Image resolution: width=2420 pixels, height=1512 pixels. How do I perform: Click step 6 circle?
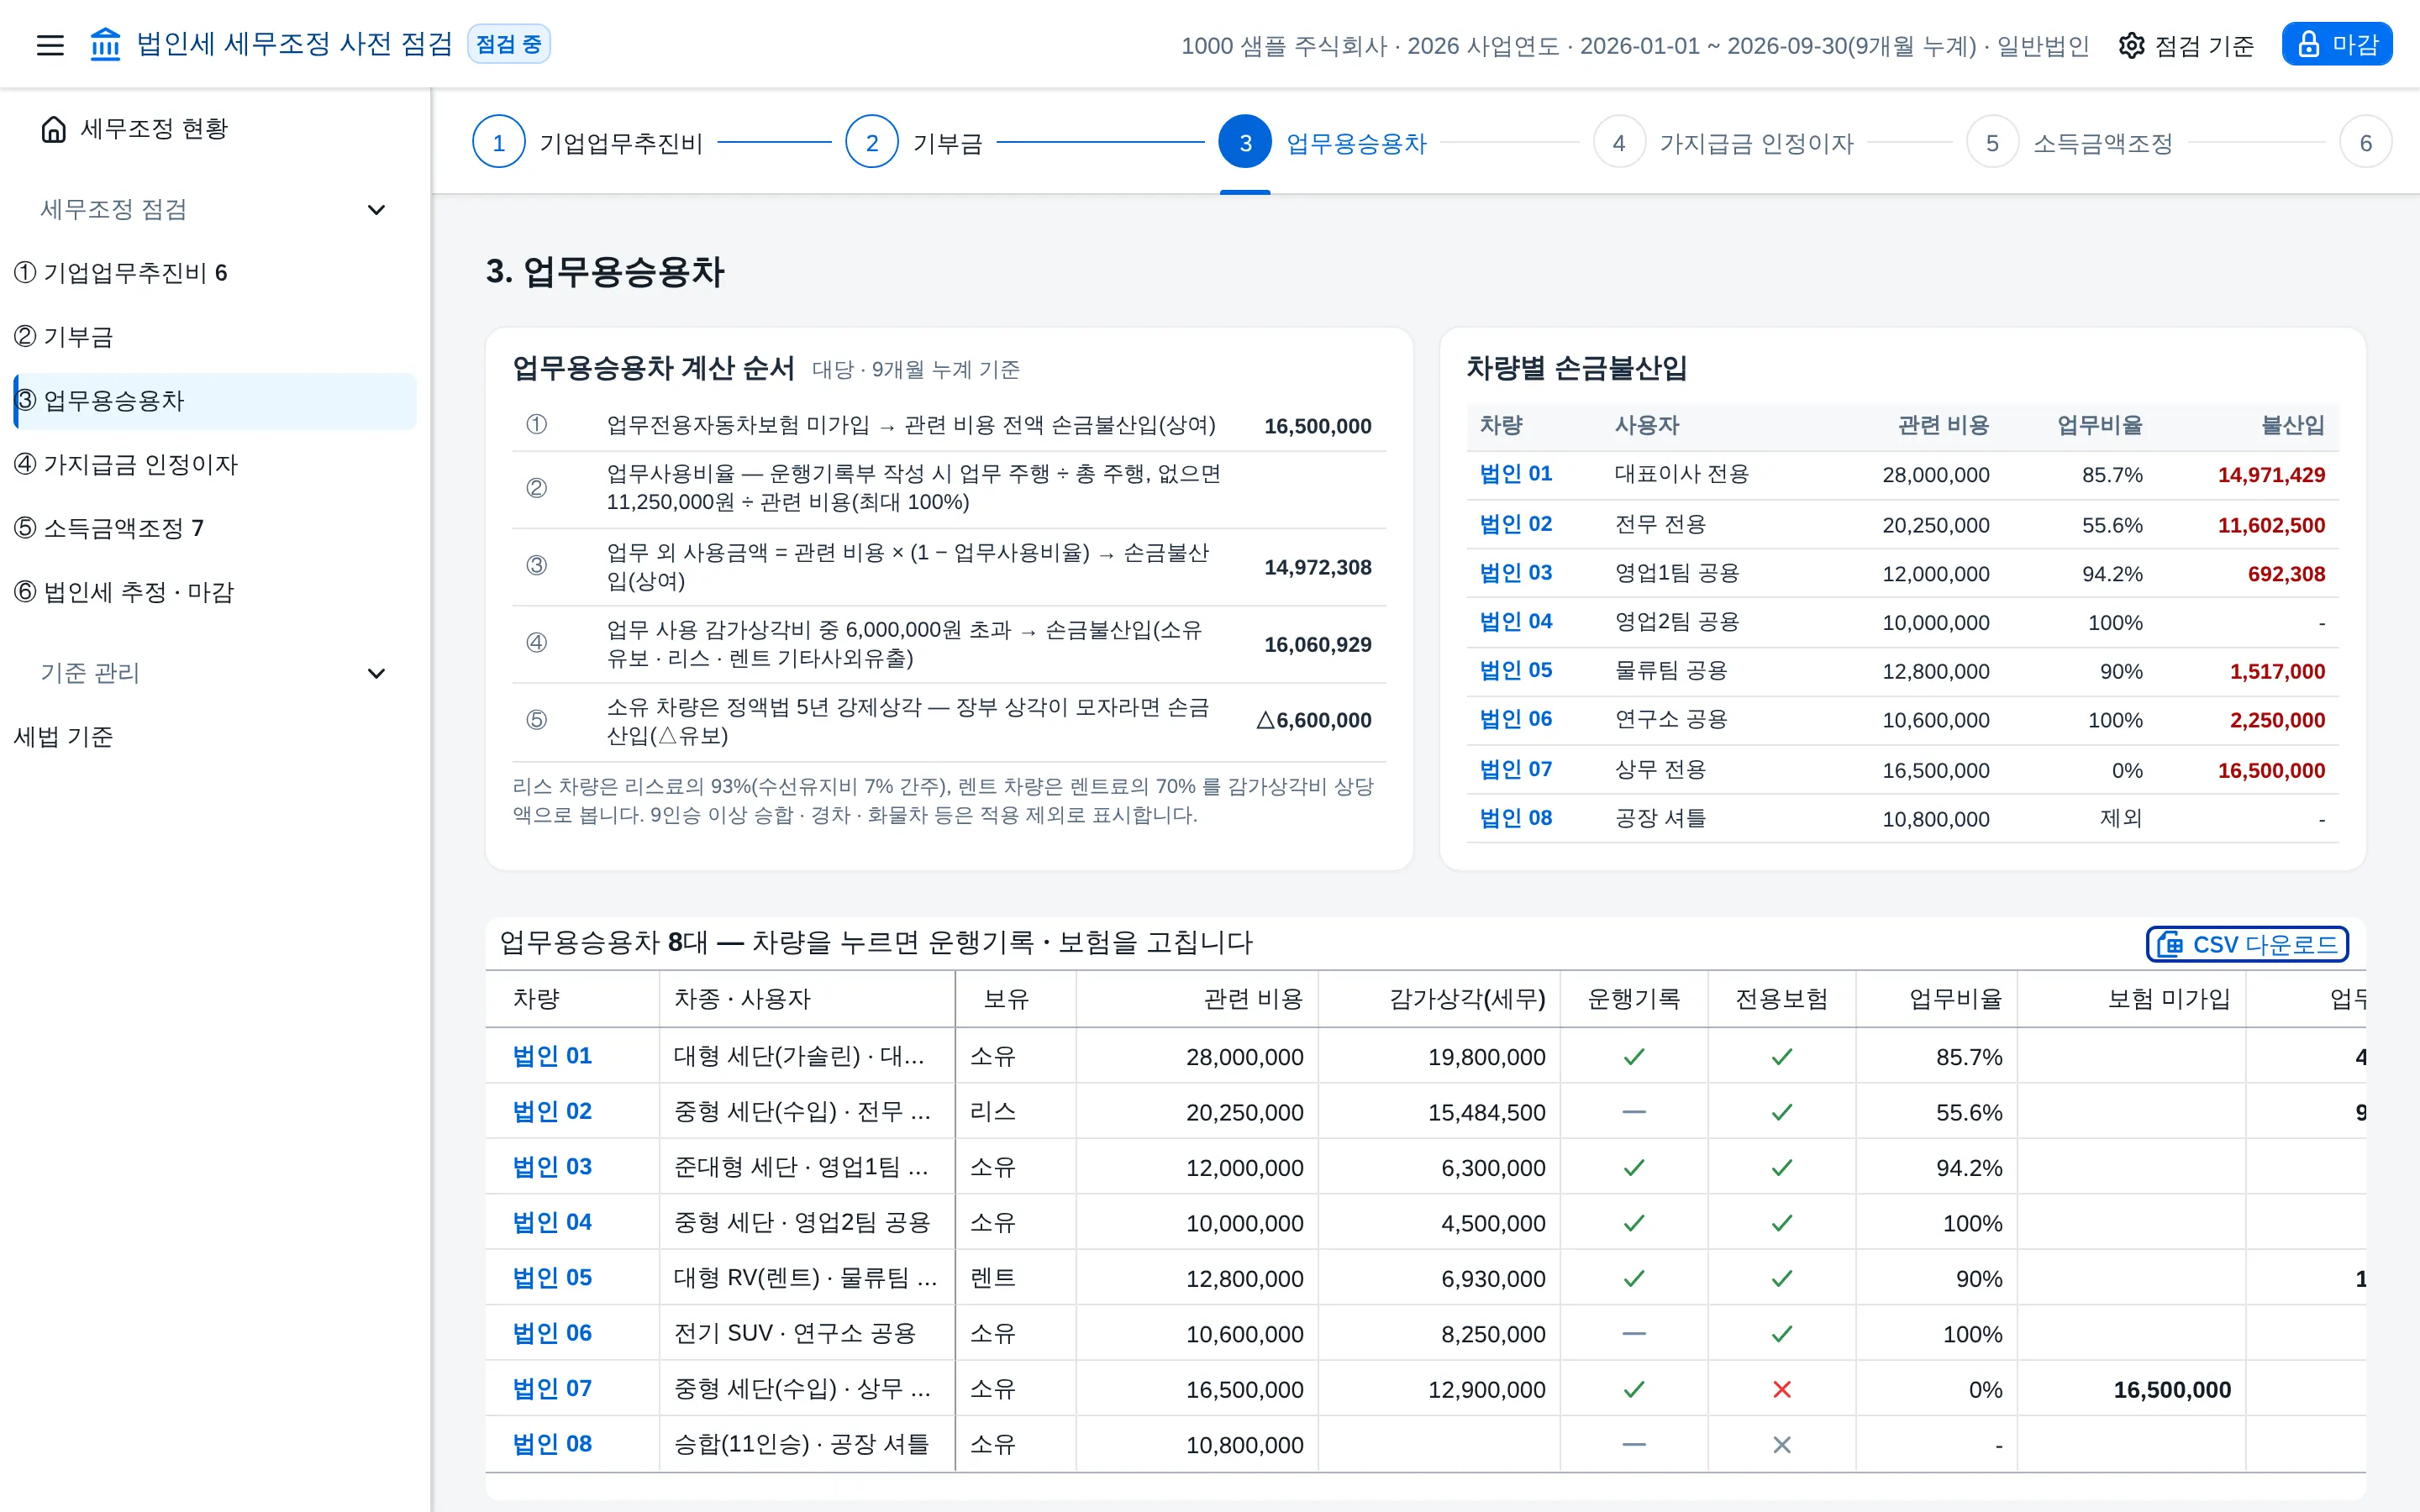tap(2365, 143)
